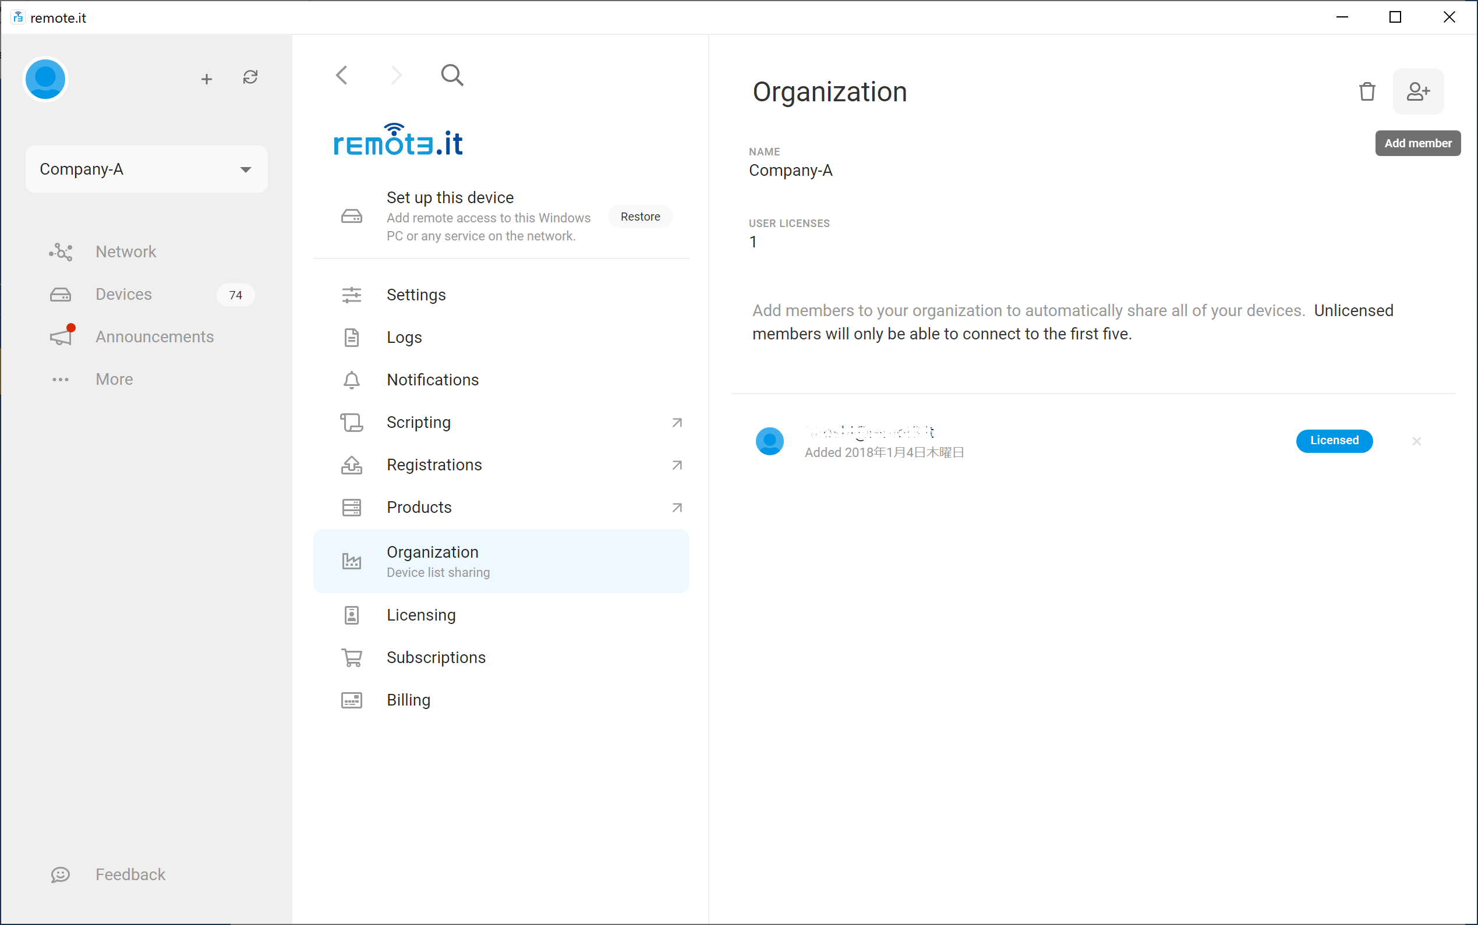Click the external link arrow beside Products
The image size is (1478, 925).
[x=677, y=508]
